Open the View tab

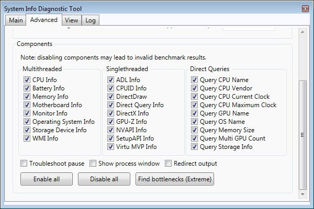[71, 20]
